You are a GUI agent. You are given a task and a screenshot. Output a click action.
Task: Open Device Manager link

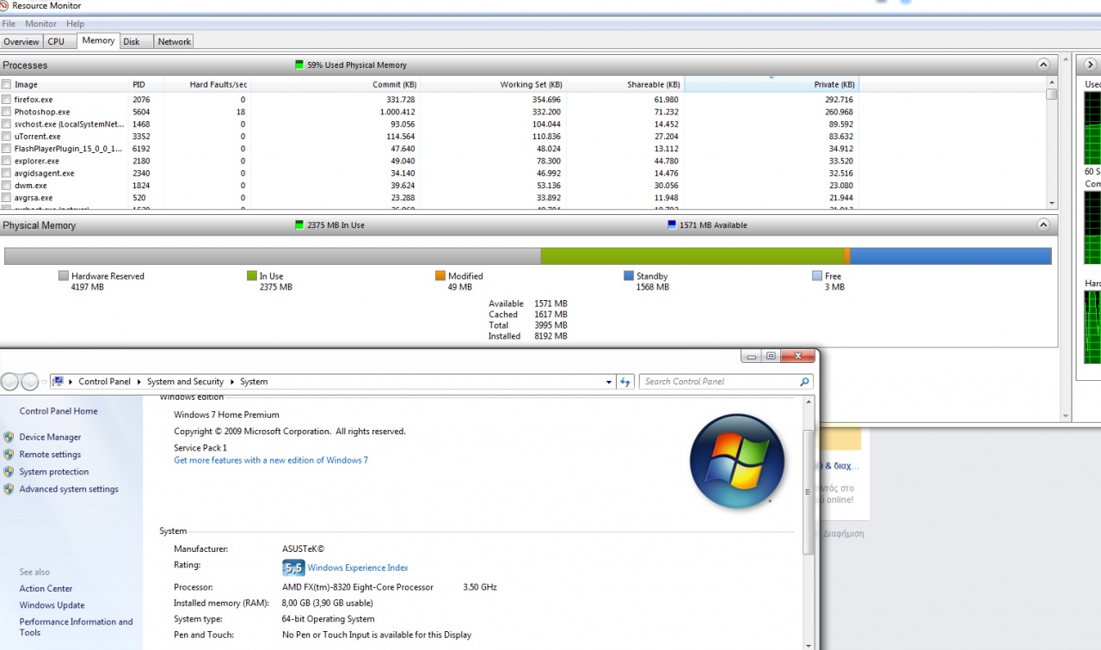(50, 437)
